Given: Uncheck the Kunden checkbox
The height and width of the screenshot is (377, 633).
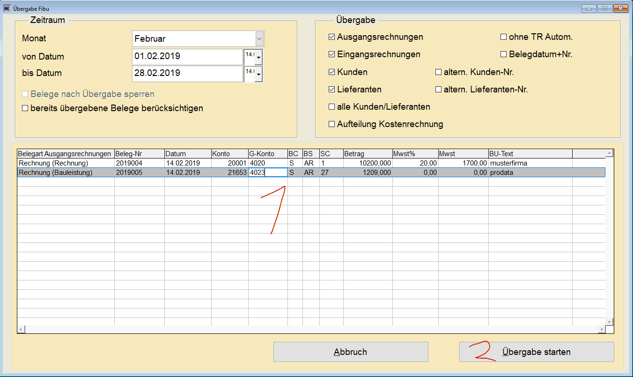Looking at the screenshot, I should (332, 72).
